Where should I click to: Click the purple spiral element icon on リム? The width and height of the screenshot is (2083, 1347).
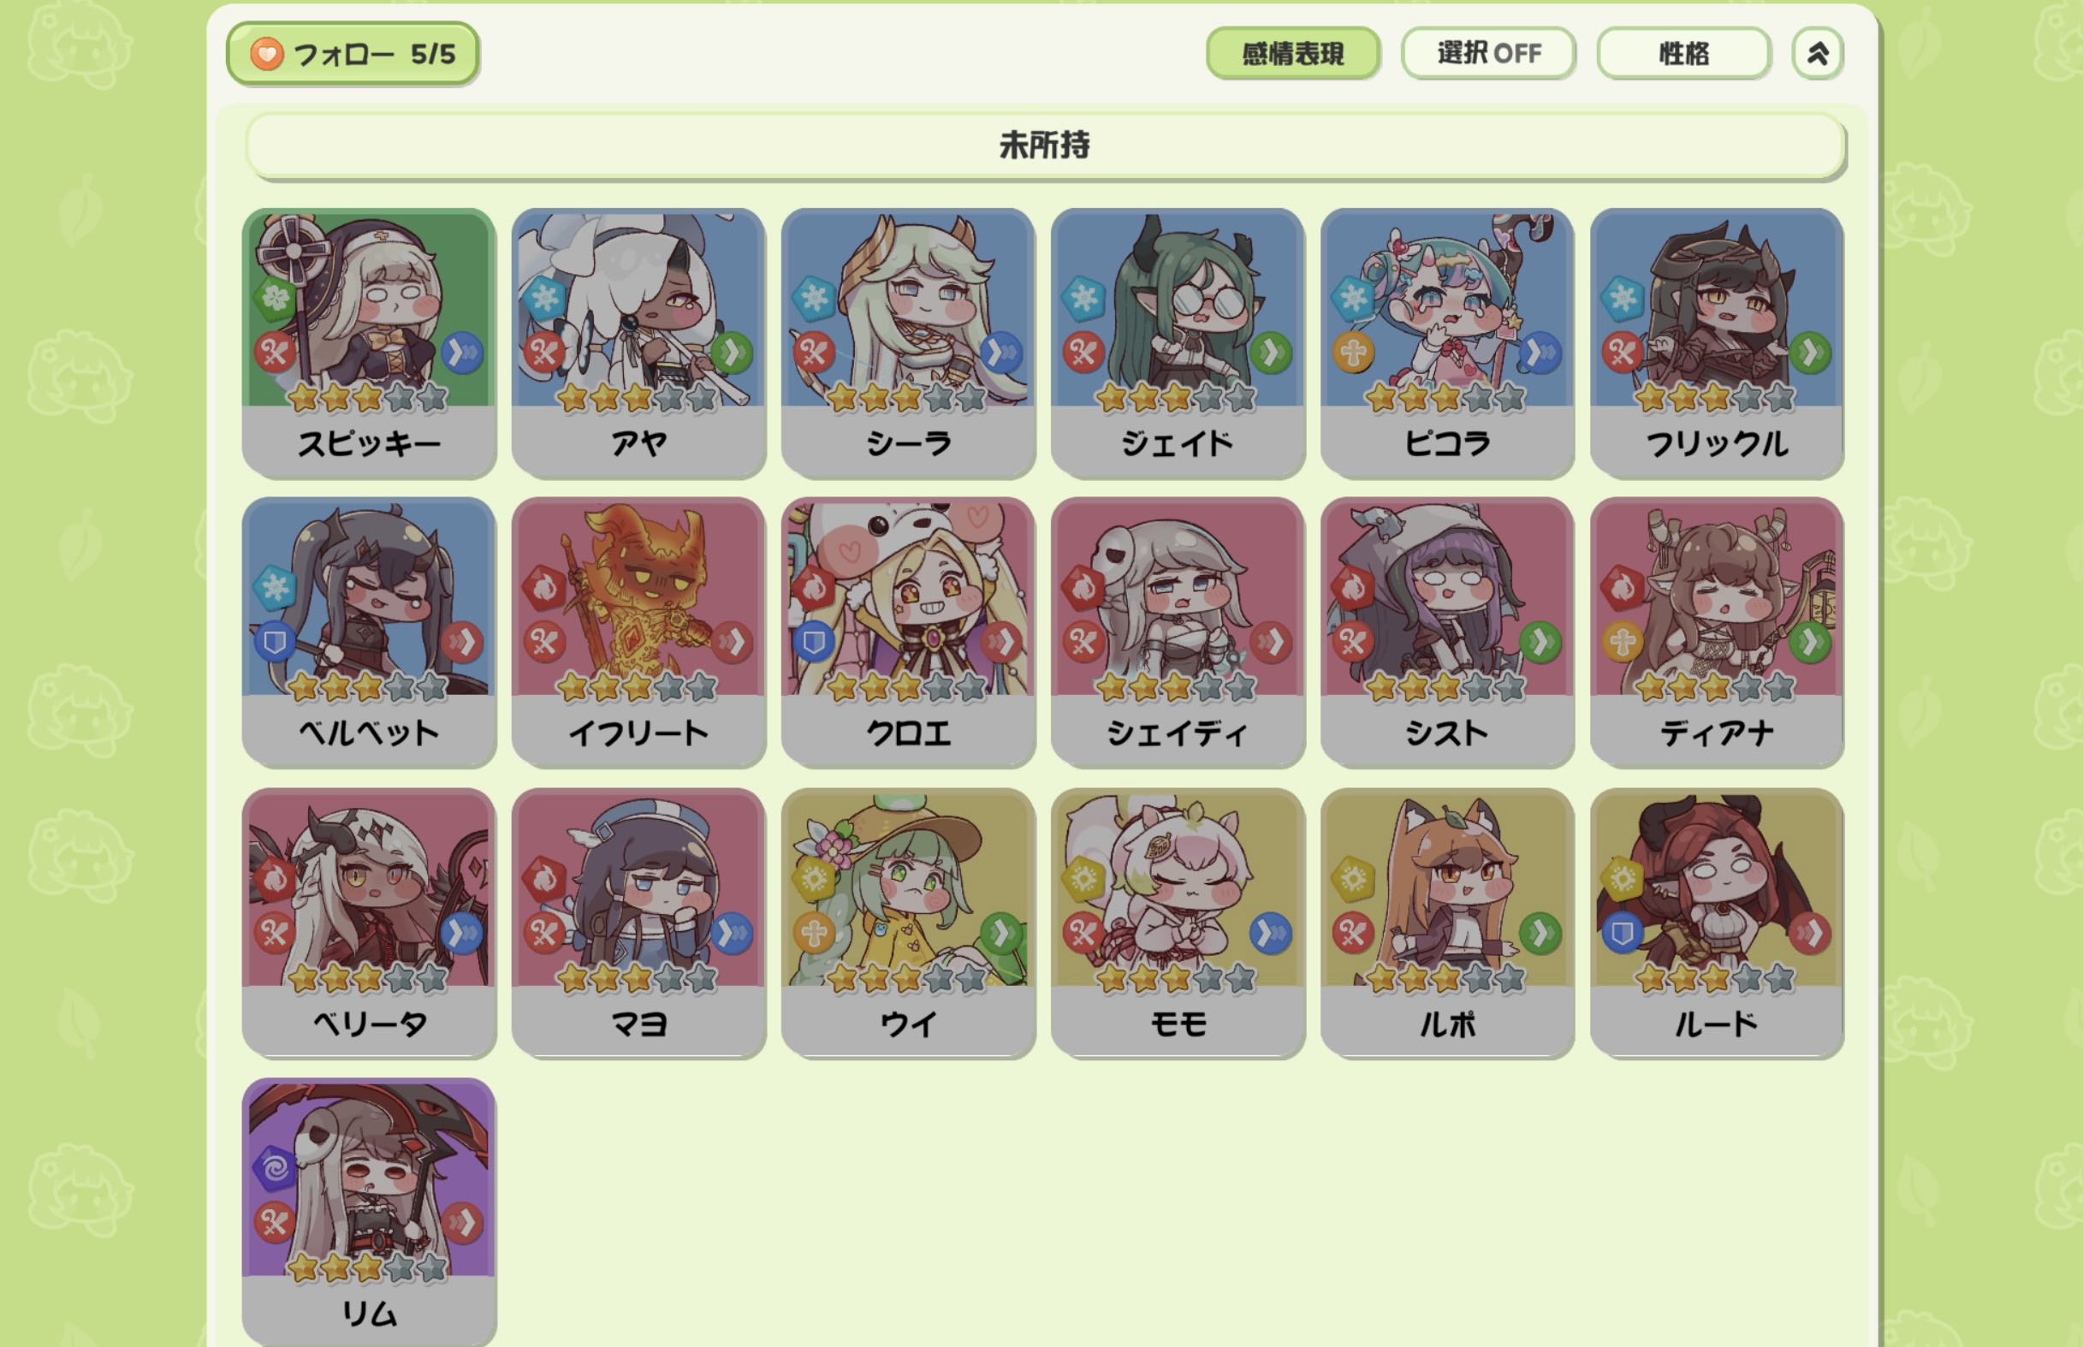(x=275, y=1167)
